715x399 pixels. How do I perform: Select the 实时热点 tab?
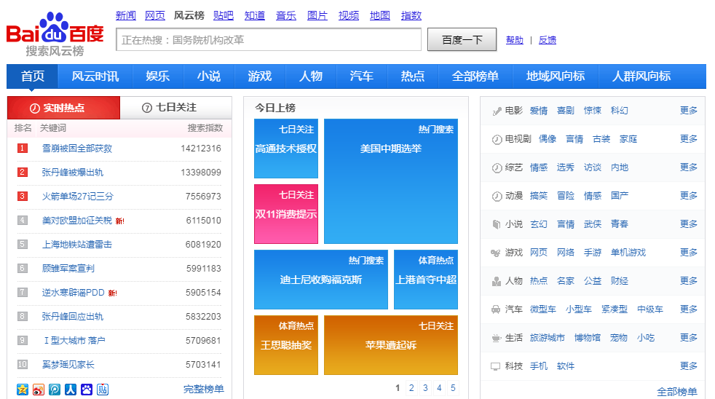click(63, 108)
